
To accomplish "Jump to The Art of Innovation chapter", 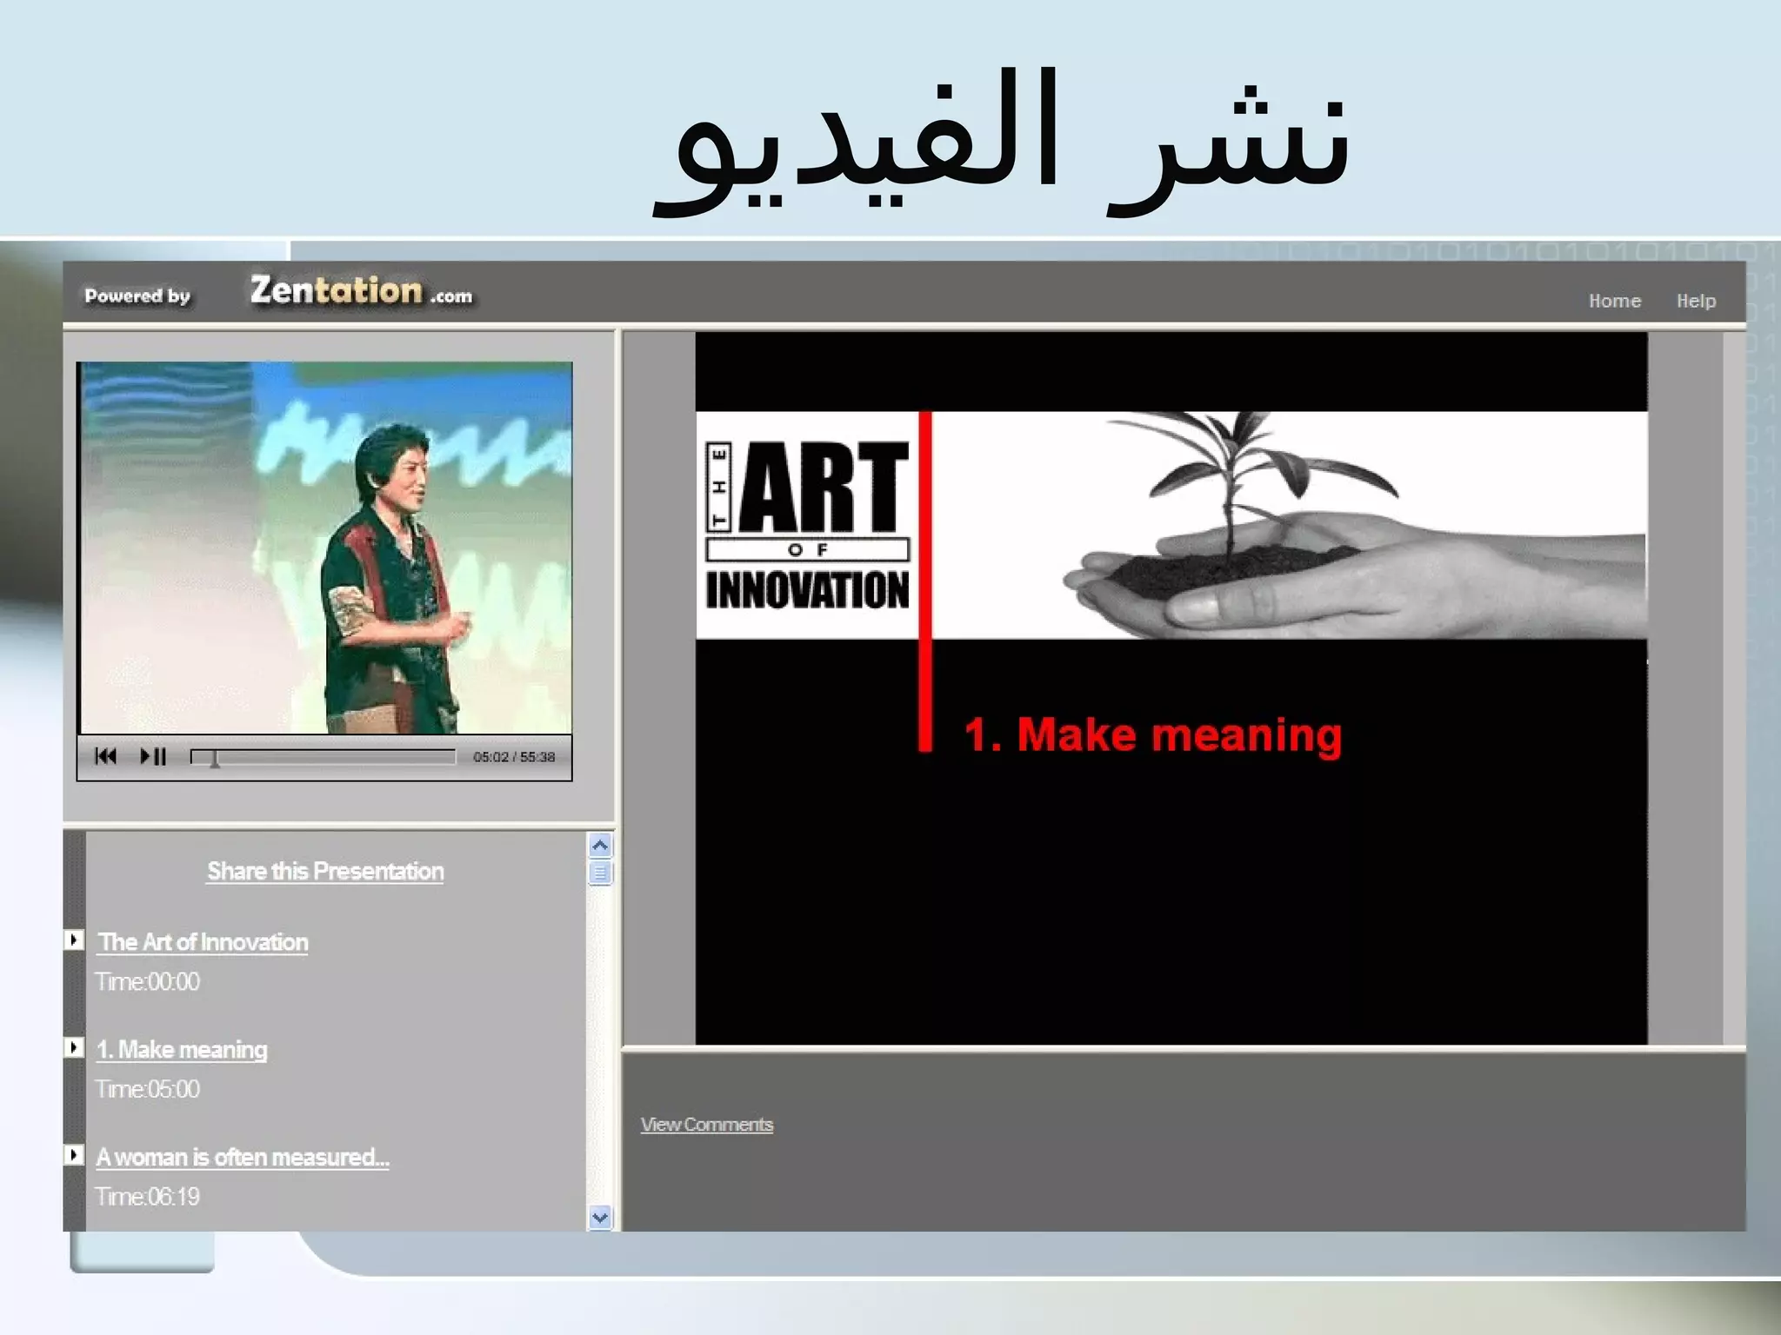I will (x=203, y=942).
